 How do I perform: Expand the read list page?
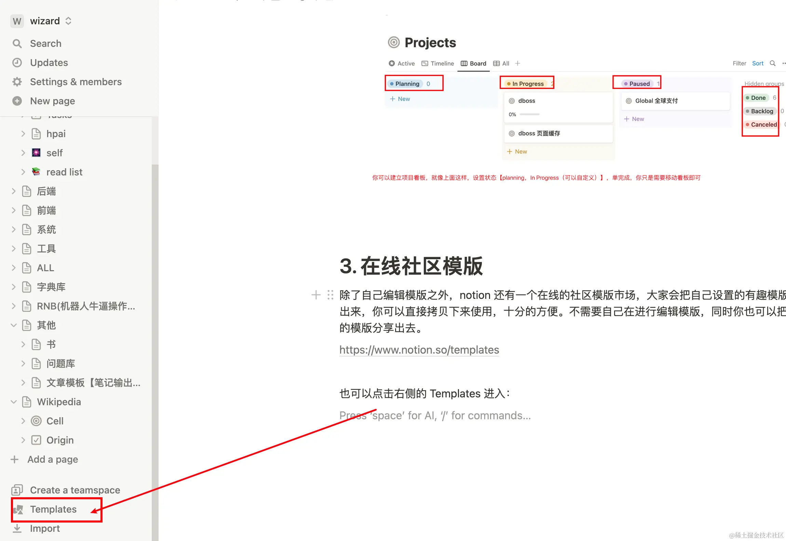click(23, 172)
